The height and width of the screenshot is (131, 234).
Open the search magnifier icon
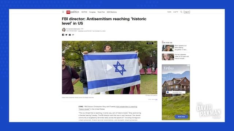point(181,12)
